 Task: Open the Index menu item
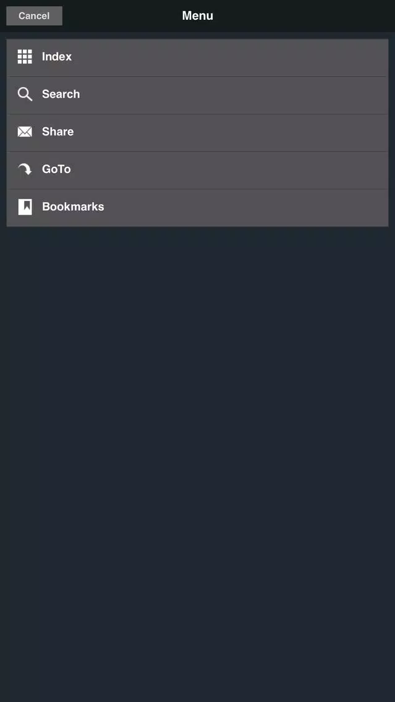coord(198,57)
